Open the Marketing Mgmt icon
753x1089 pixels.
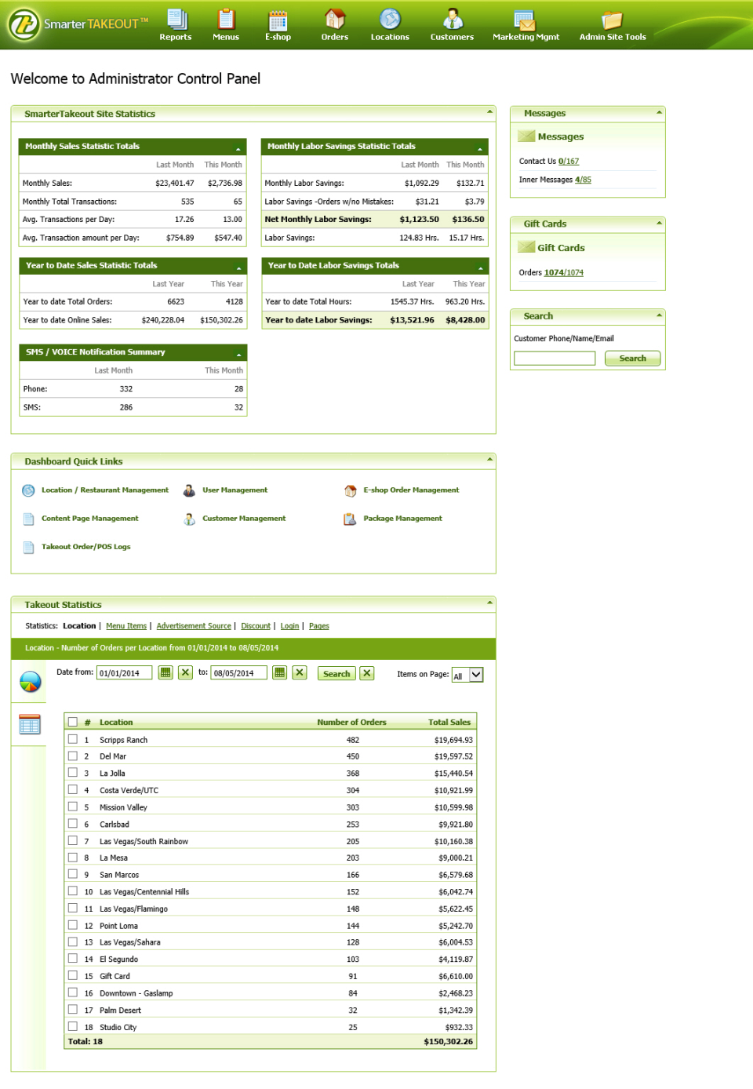(525, 20)
